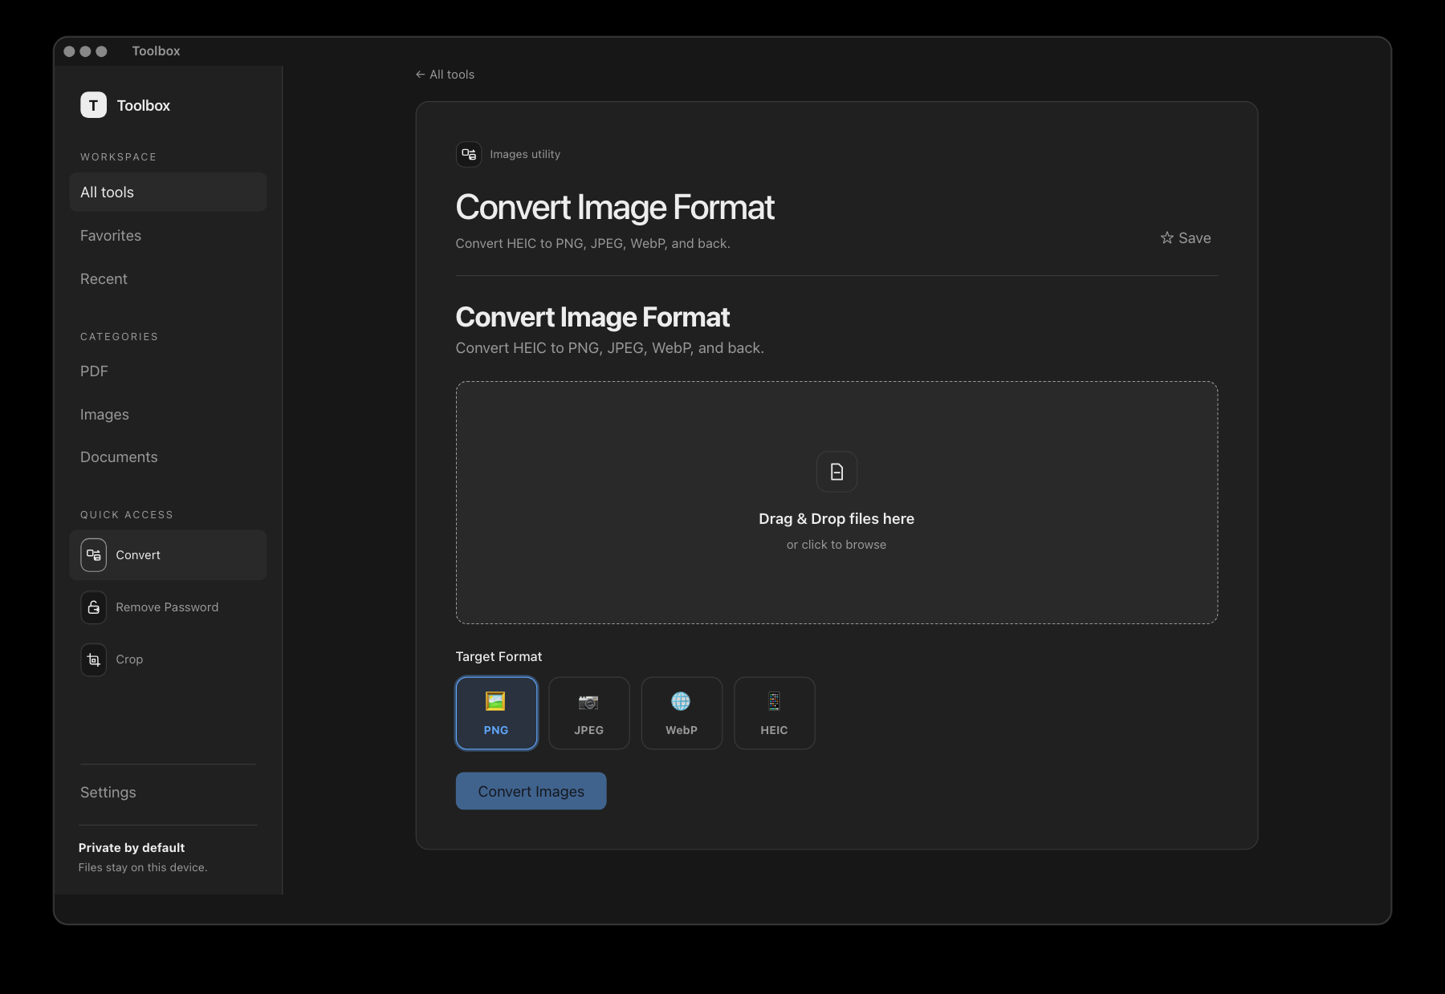Click the Toolbox logo icon
This screenshot has width=1445, height=994.
(93, 105)
